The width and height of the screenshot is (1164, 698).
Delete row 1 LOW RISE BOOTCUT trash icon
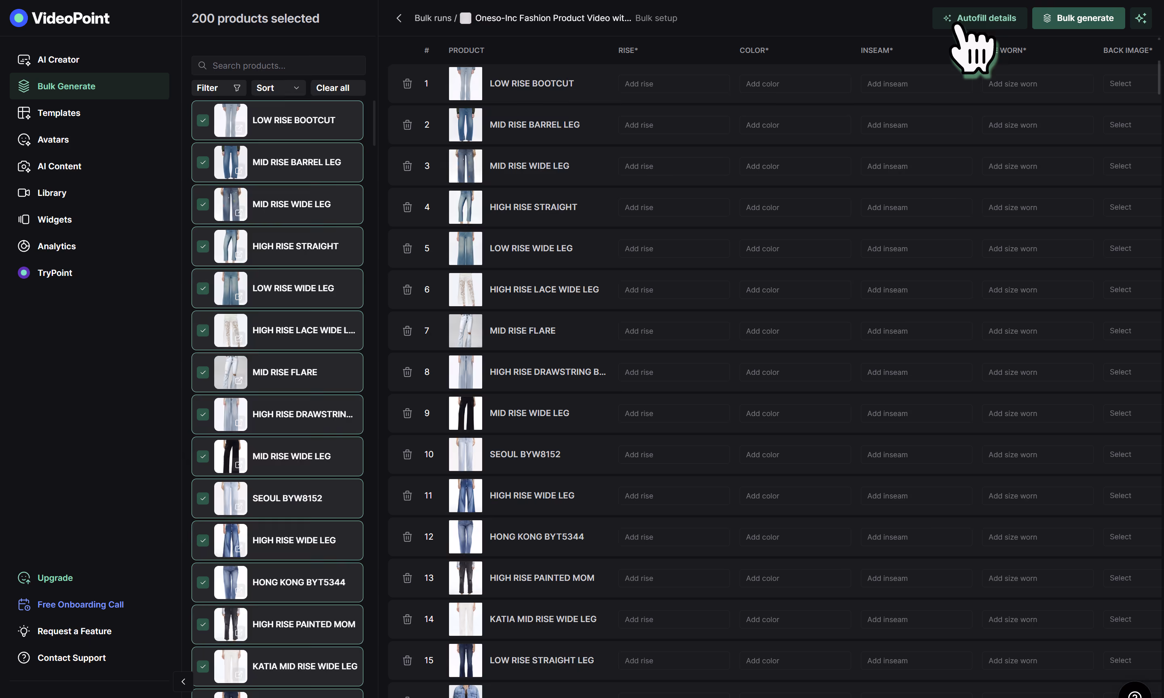(x=407, y=84)
